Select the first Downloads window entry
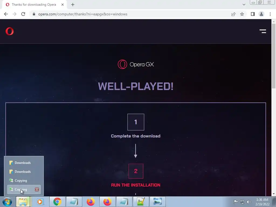 24,163
